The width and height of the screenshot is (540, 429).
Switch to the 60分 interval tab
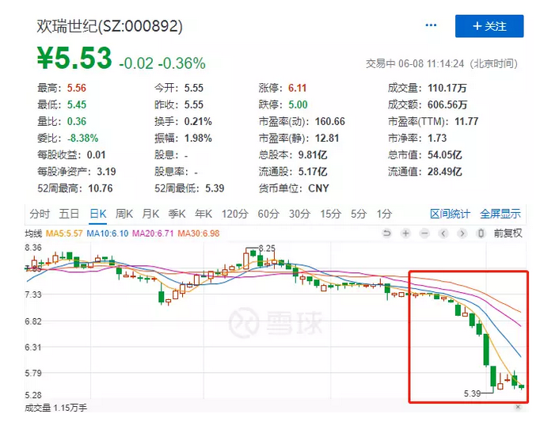268,214
